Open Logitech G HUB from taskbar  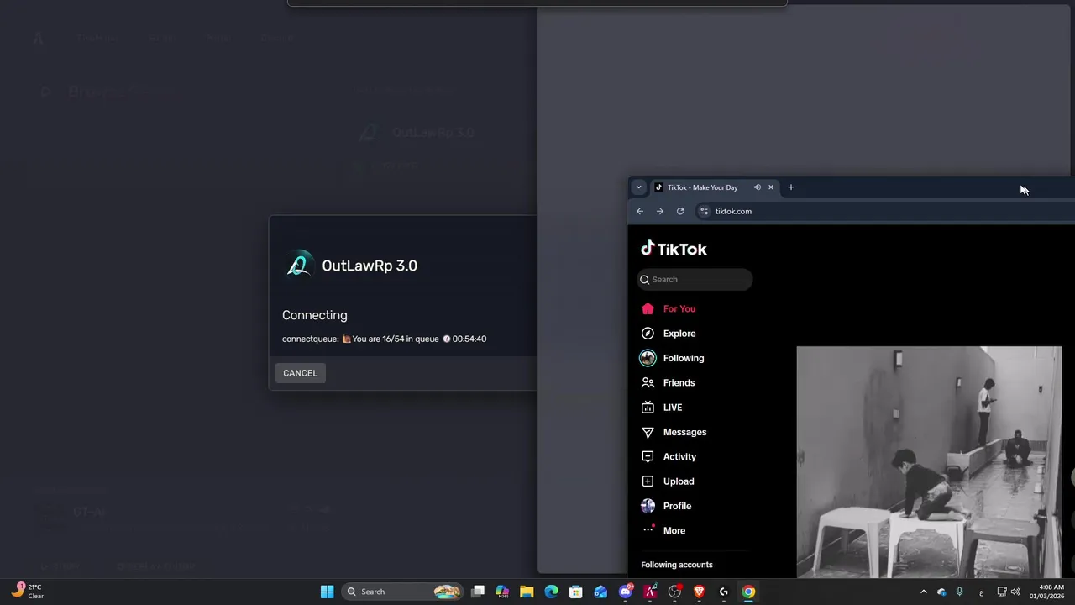coord(723,592)
